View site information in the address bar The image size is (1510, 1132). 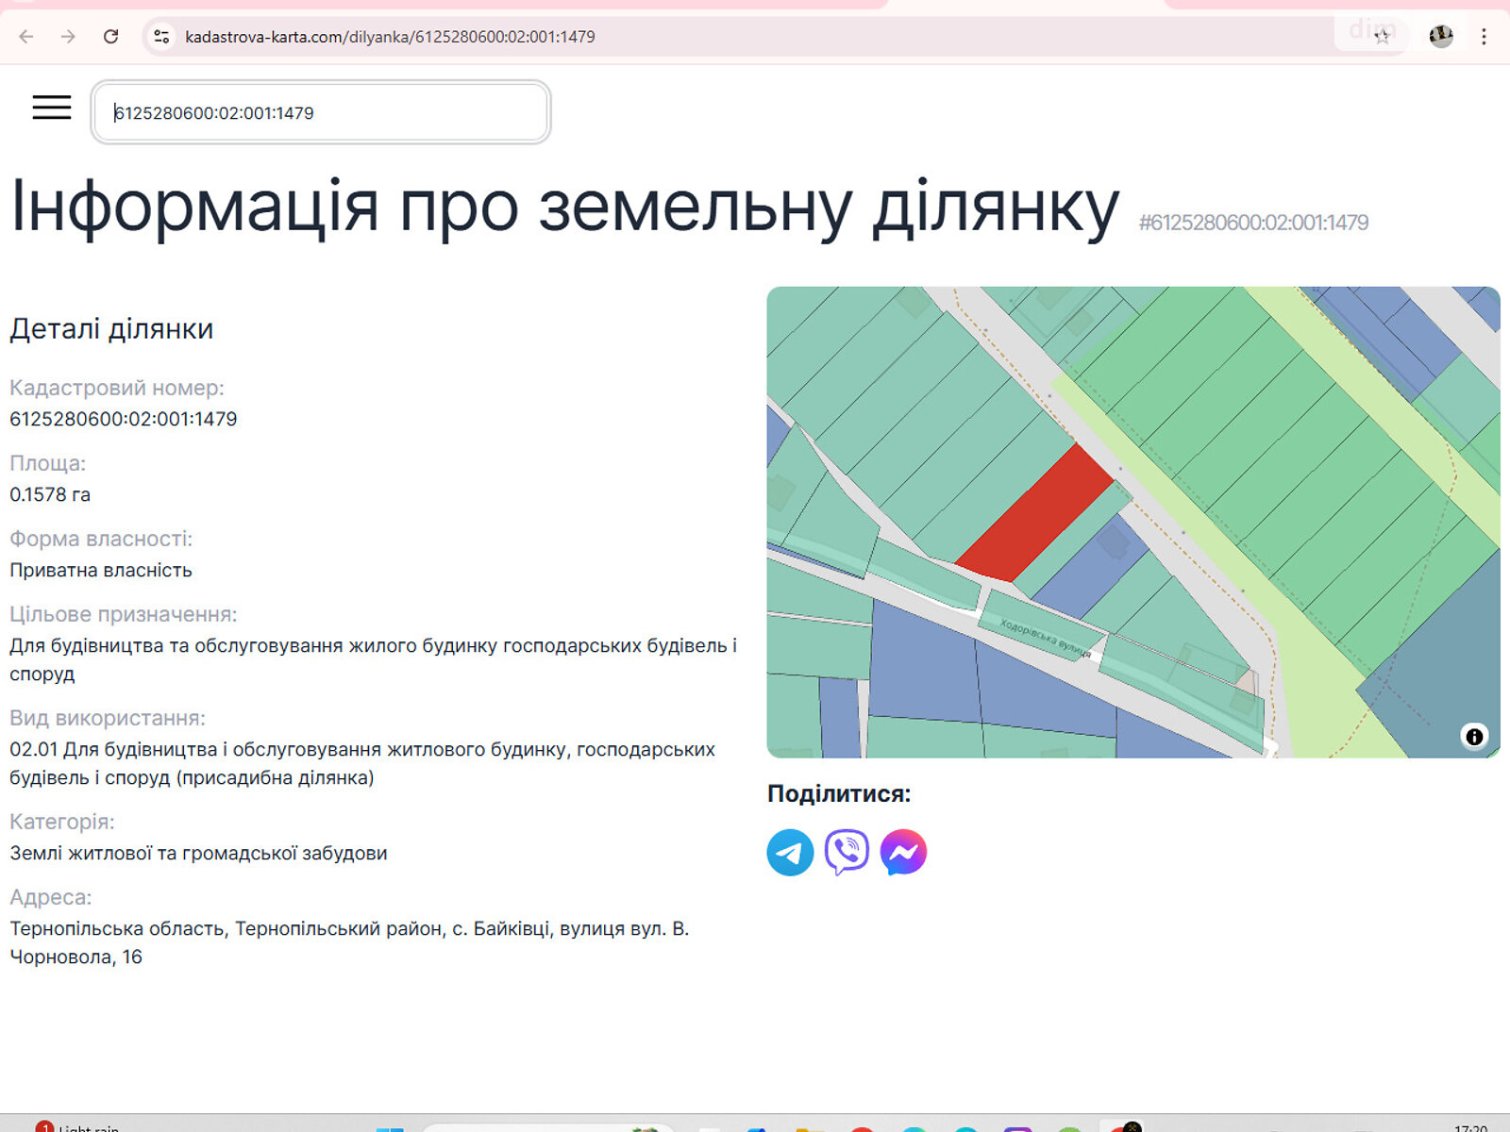tap(161, 37)
